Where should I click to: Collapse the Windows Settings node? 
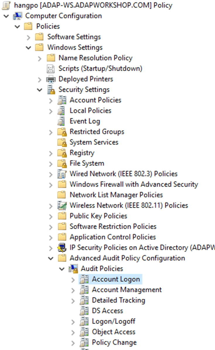28,48
